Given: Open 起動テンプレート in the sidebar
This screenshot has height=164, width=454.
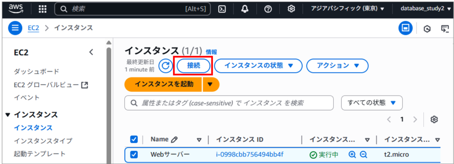Looking at the screenshot, I should click(39, 154).
